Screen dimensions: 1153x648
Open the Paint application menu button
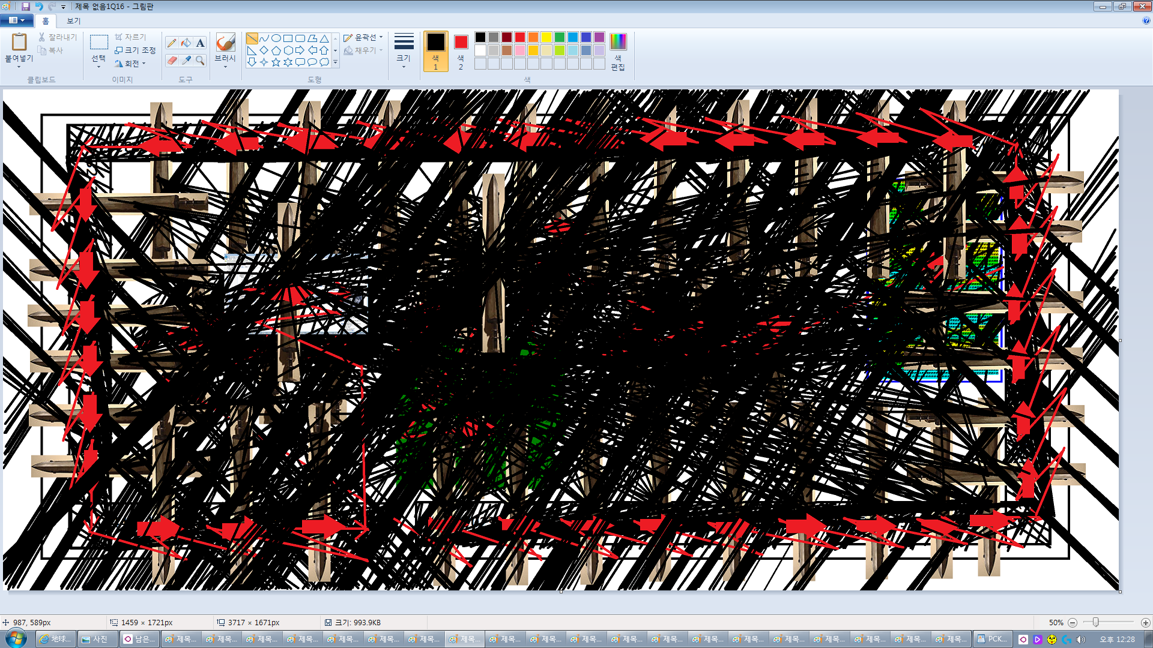point(16,20)
